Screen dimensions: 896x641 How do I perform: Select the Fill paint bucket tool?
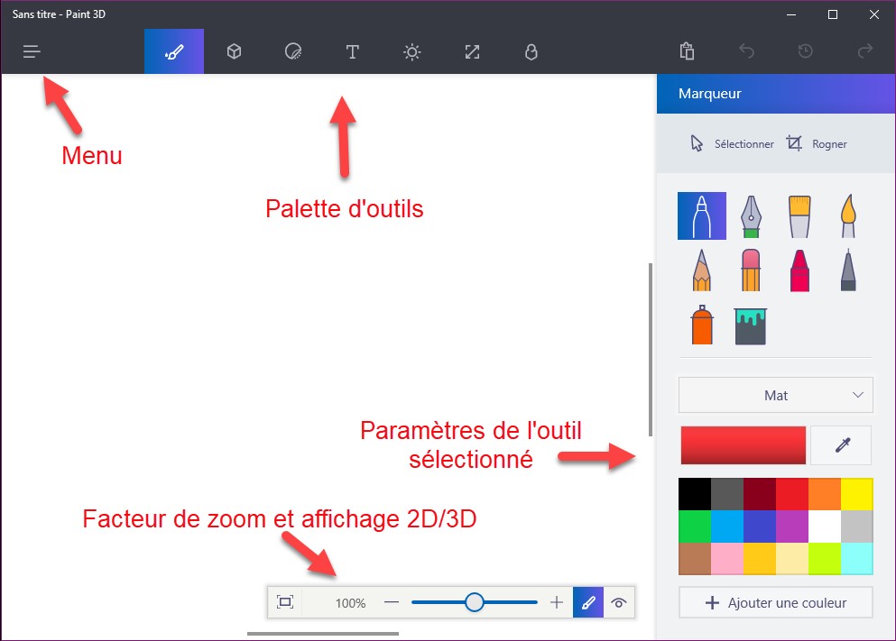751,326
